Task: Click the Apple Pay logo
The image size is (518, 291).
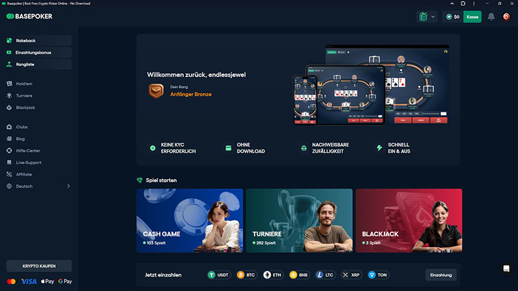Action: click(47, 281)
